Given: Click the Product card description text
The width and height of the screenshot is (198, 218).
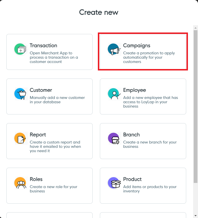Looking at the screenshot, I should tap(150, 189).
